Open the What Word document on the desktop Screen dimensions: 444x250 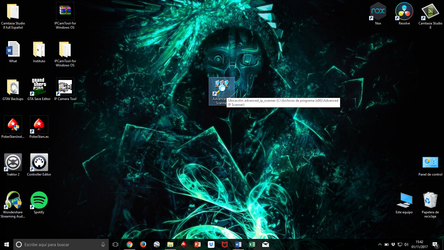13,52
